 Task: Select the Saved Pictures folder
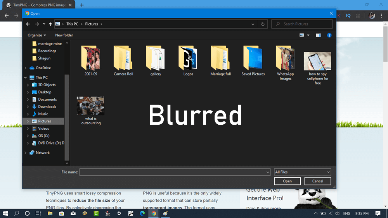[x=253, y=61]
